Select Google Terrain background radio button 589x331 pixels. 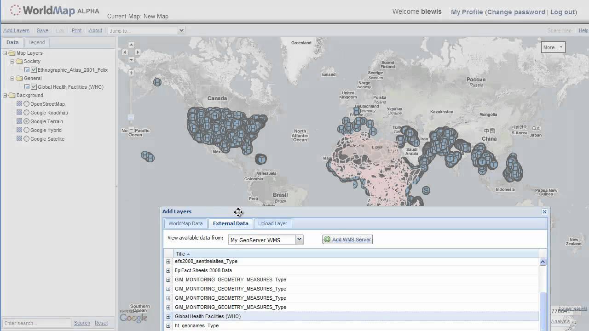click(26, 121)
